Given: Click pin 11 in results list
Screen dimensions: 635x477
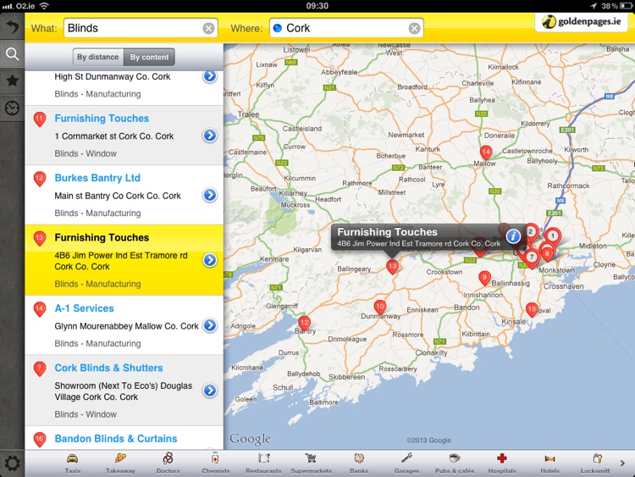Looking at the screenshot, I should [39, 119].
